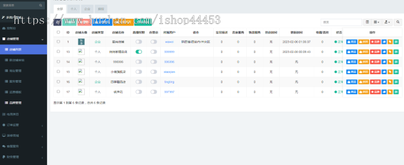
Task: Enable 直播权限 switch for row ID 17
Action: point(139,92)
